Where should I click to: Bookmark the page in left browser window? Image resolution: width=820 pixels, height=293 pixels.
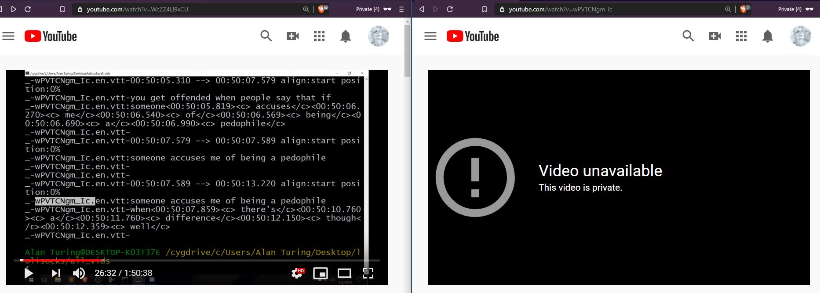coord(62,9)
